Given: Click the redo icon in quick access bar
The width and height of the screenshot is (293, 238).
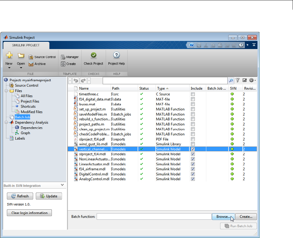Looking at the screenshot, I should click(234, 45).
